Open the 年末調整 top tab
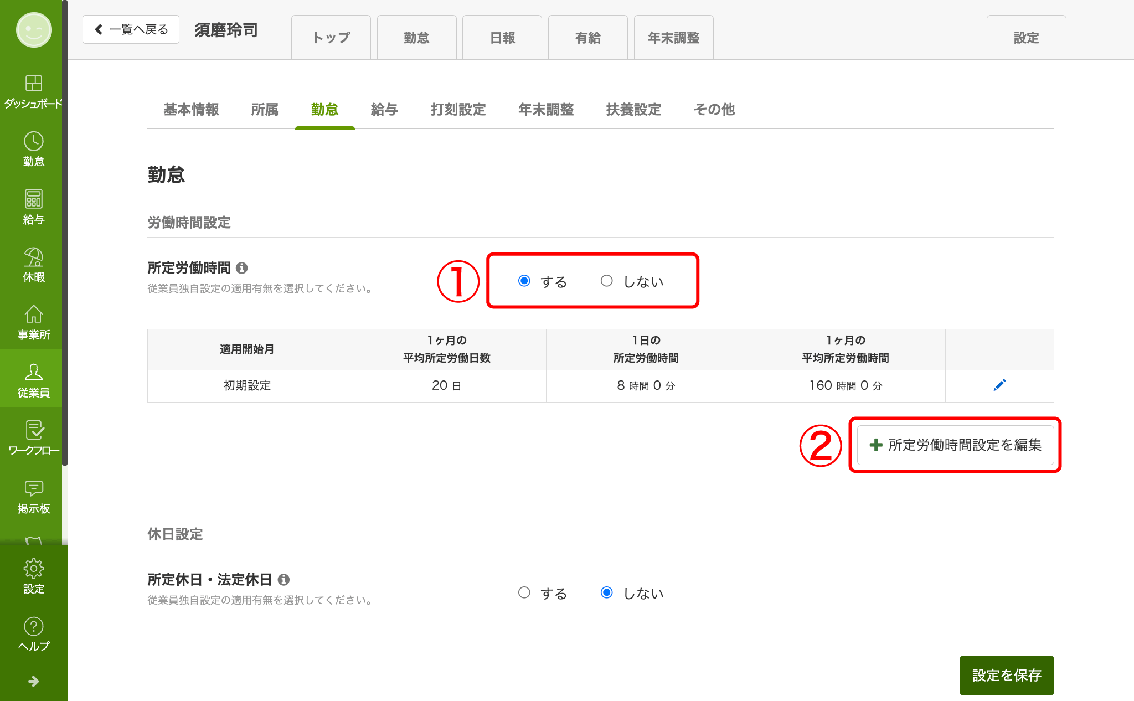Image resolution: width=1134 pixels, height=701 pixels. 673,38
